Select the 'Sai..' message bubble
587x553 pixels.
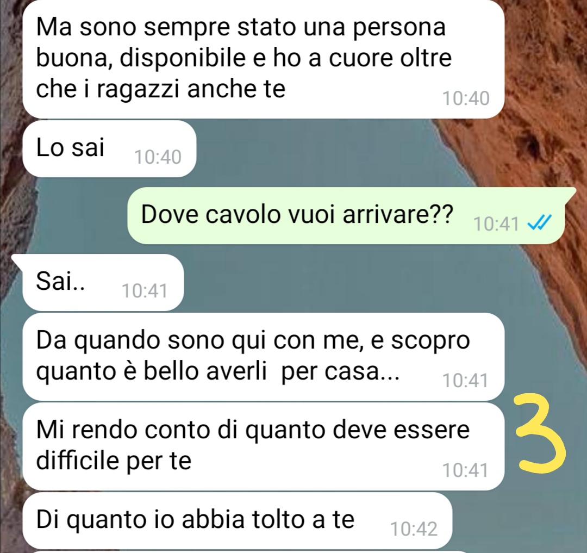103,282
